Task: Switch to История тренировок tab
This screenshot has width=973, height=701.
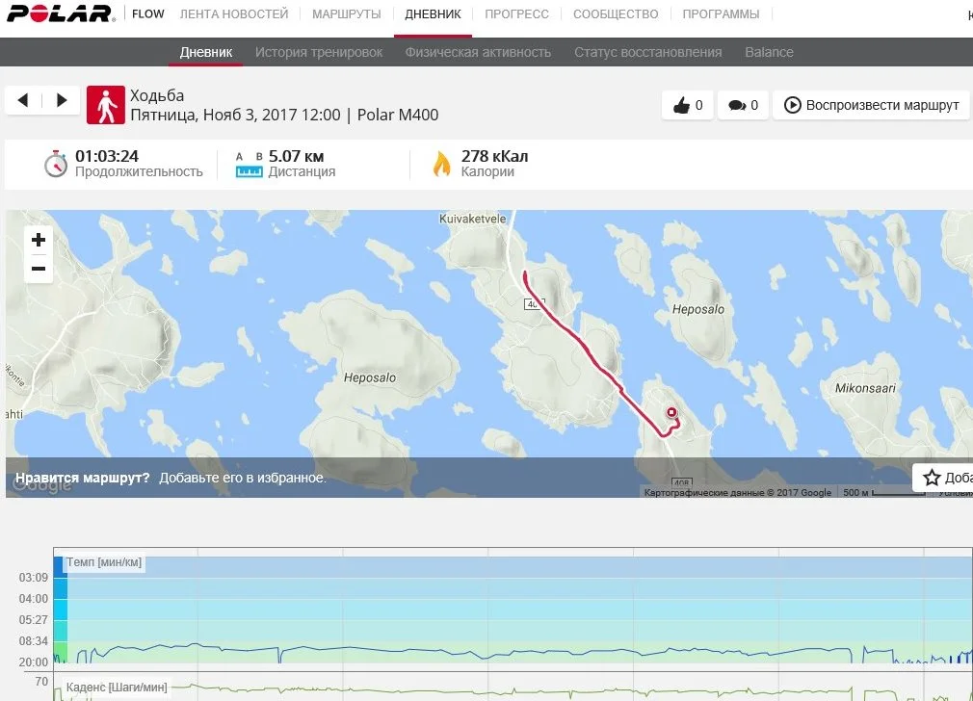Action: 319,52
